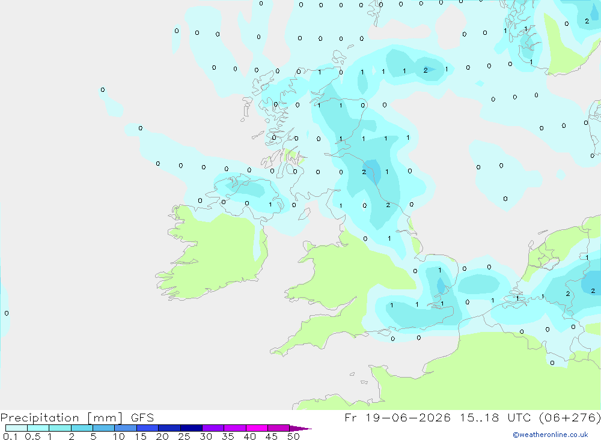Image resolution: width=601 pixels, height=440 pixels.
Task: Select the '(06+276)' model run label
Action: 570,418
